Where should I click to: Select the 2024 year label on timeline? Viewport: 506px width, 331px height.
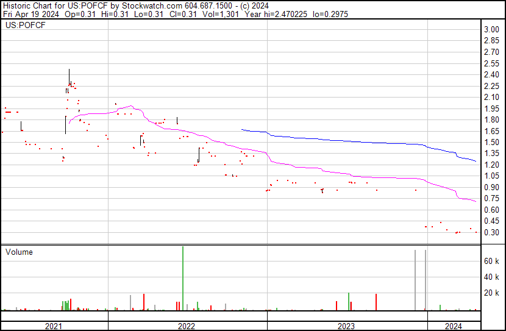click(454, 326)
